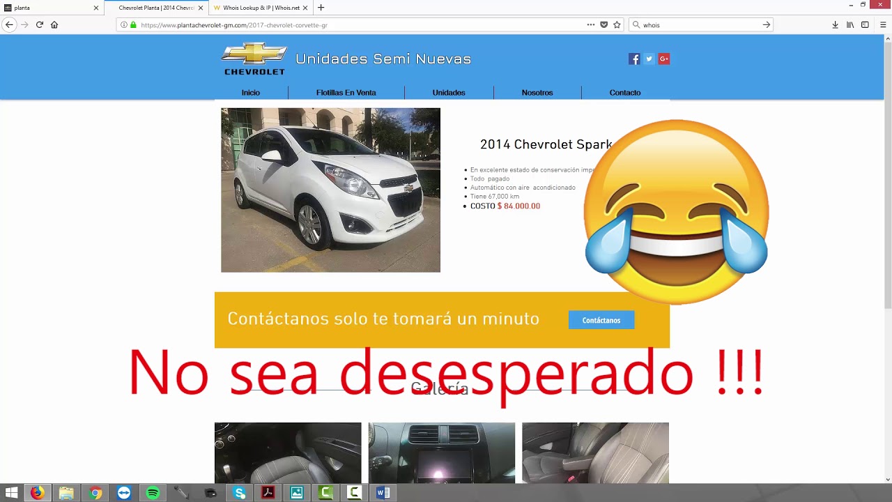Click 'Contáctanos solo te tomará un minuto' text

(x=383, y=319)
